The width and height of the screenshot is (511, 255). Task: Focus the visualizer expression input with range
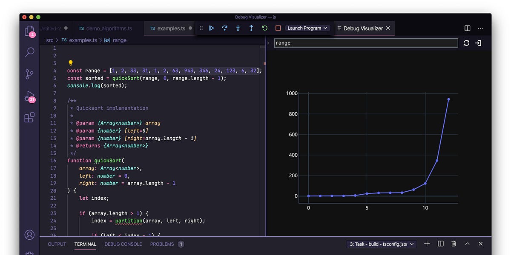[x=366, y=43]
